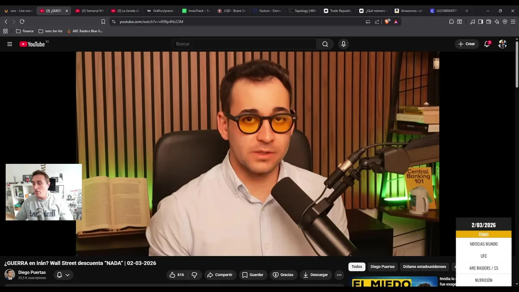The width and height of the screenshot is (519, 292).
Task: Switch to Gráfico/precio tab
Action: 161,11
